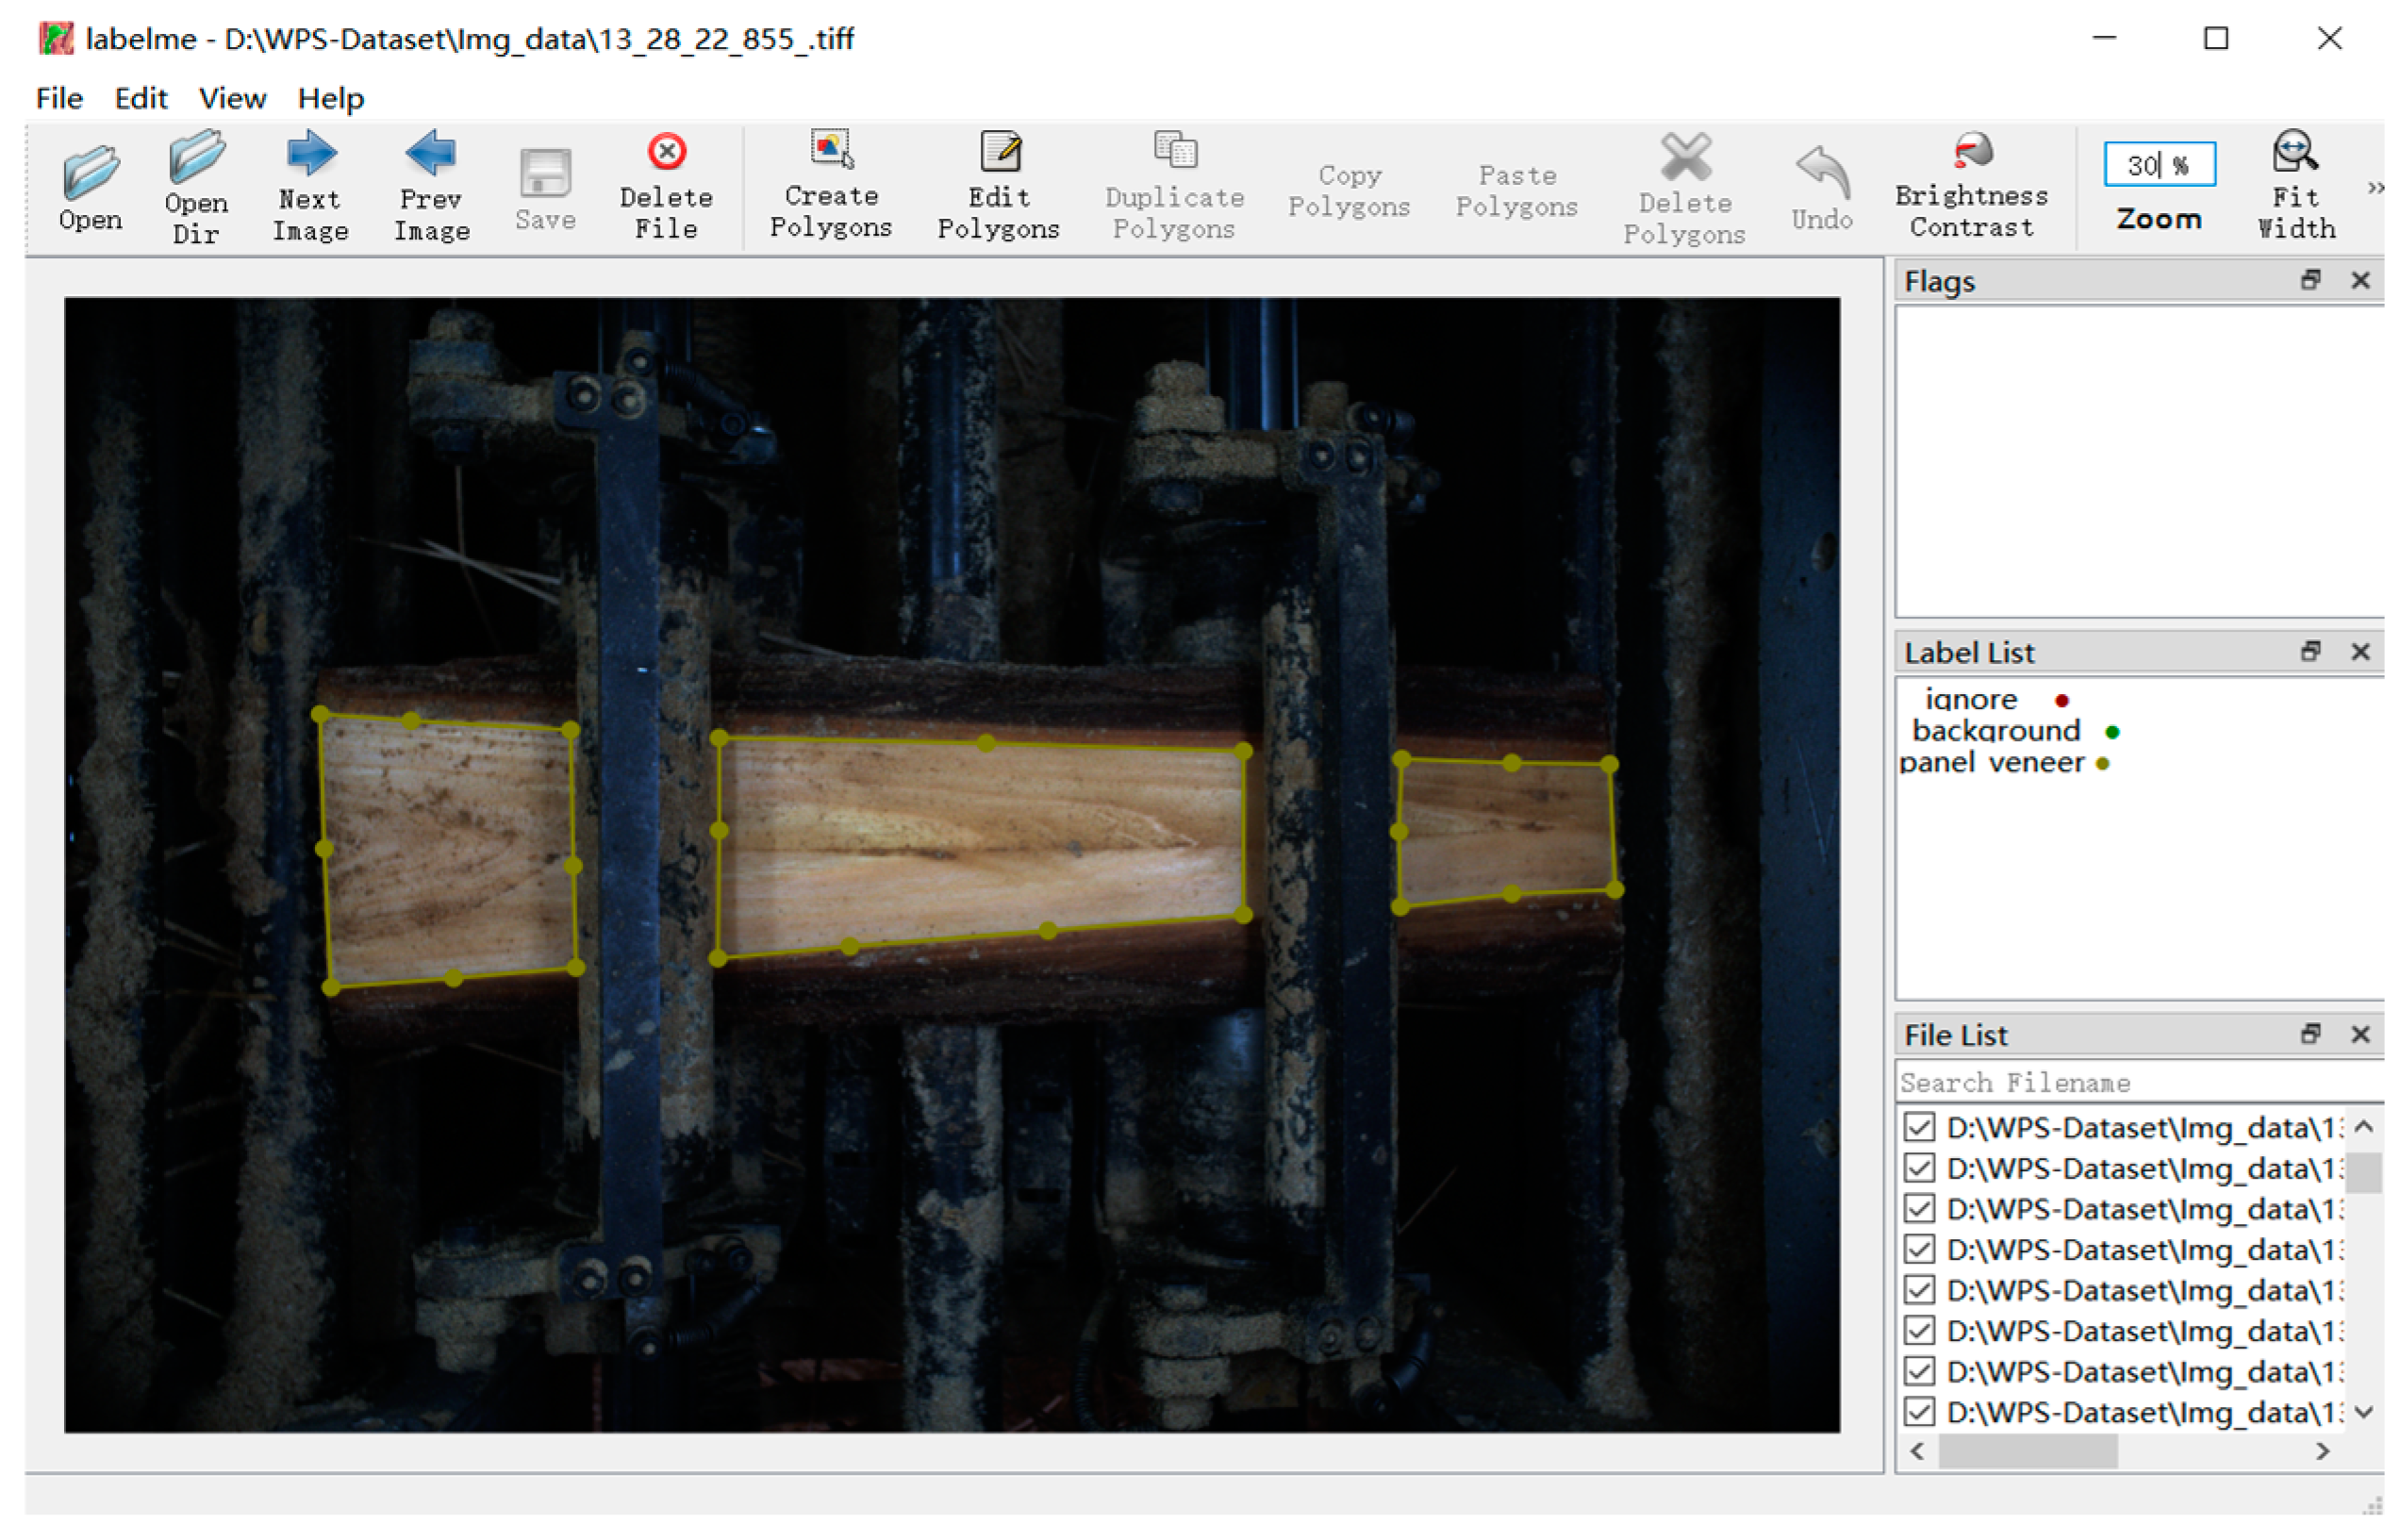Select the panel_veneer label entry
Image resolution: width=2401 pixels, height=1540 pixels.
click(x=1993, y=763)
